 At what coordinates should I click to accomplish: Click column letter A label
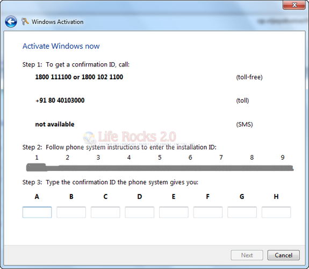(x=37, y=197)
